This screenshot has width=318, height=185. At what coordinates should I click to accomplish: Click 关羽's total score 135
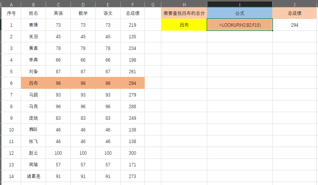pos(132,36)
